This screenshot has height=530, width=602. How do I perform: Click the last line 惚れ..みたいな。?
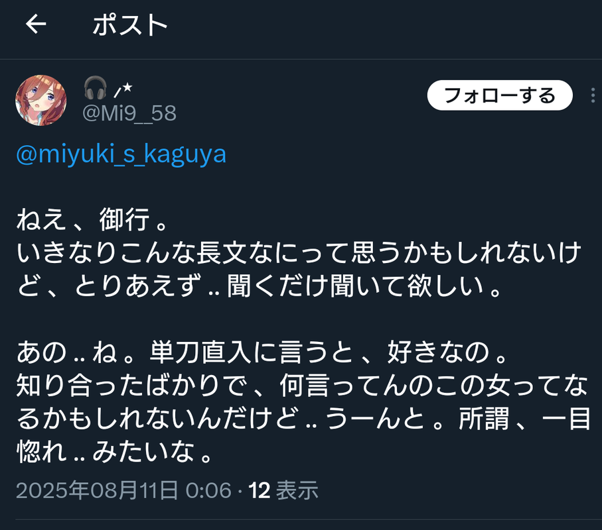114,451
